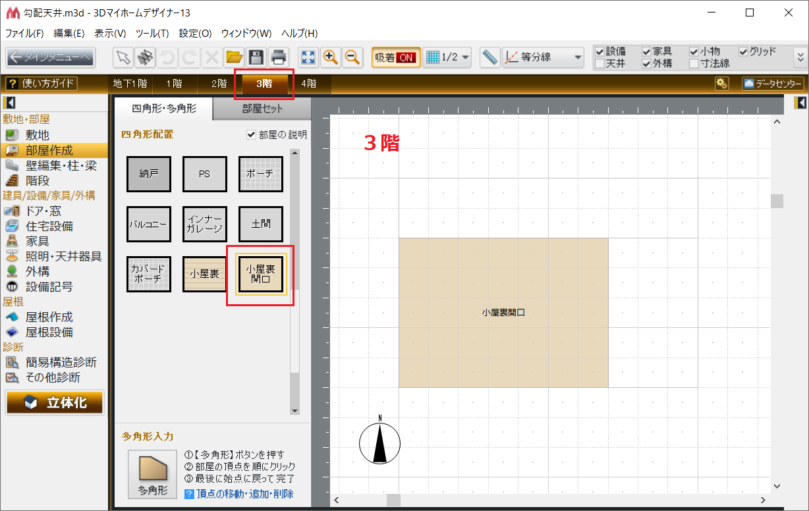Click the open file folder icon
This screenshot has width=809, height=511.
[x=234, y=57]
